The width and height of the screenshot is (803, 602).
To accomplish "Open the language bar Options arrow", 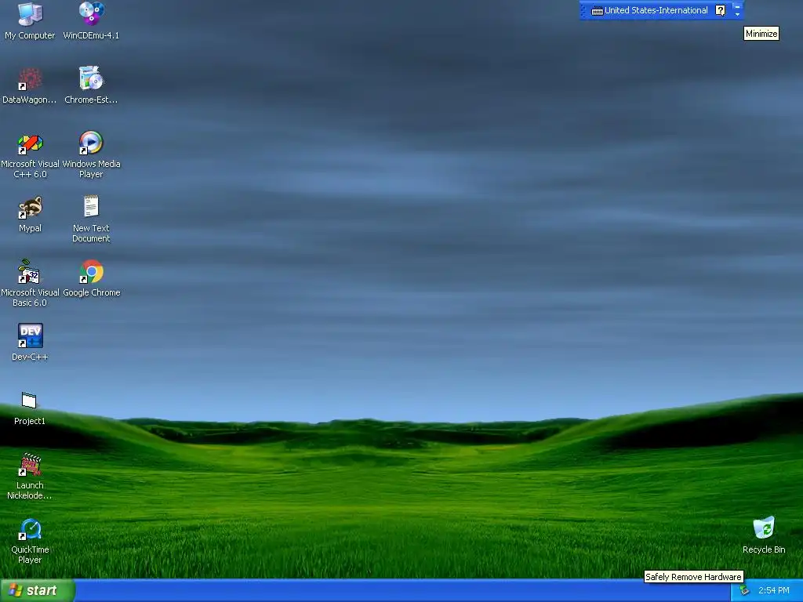I will coord(737,14).
